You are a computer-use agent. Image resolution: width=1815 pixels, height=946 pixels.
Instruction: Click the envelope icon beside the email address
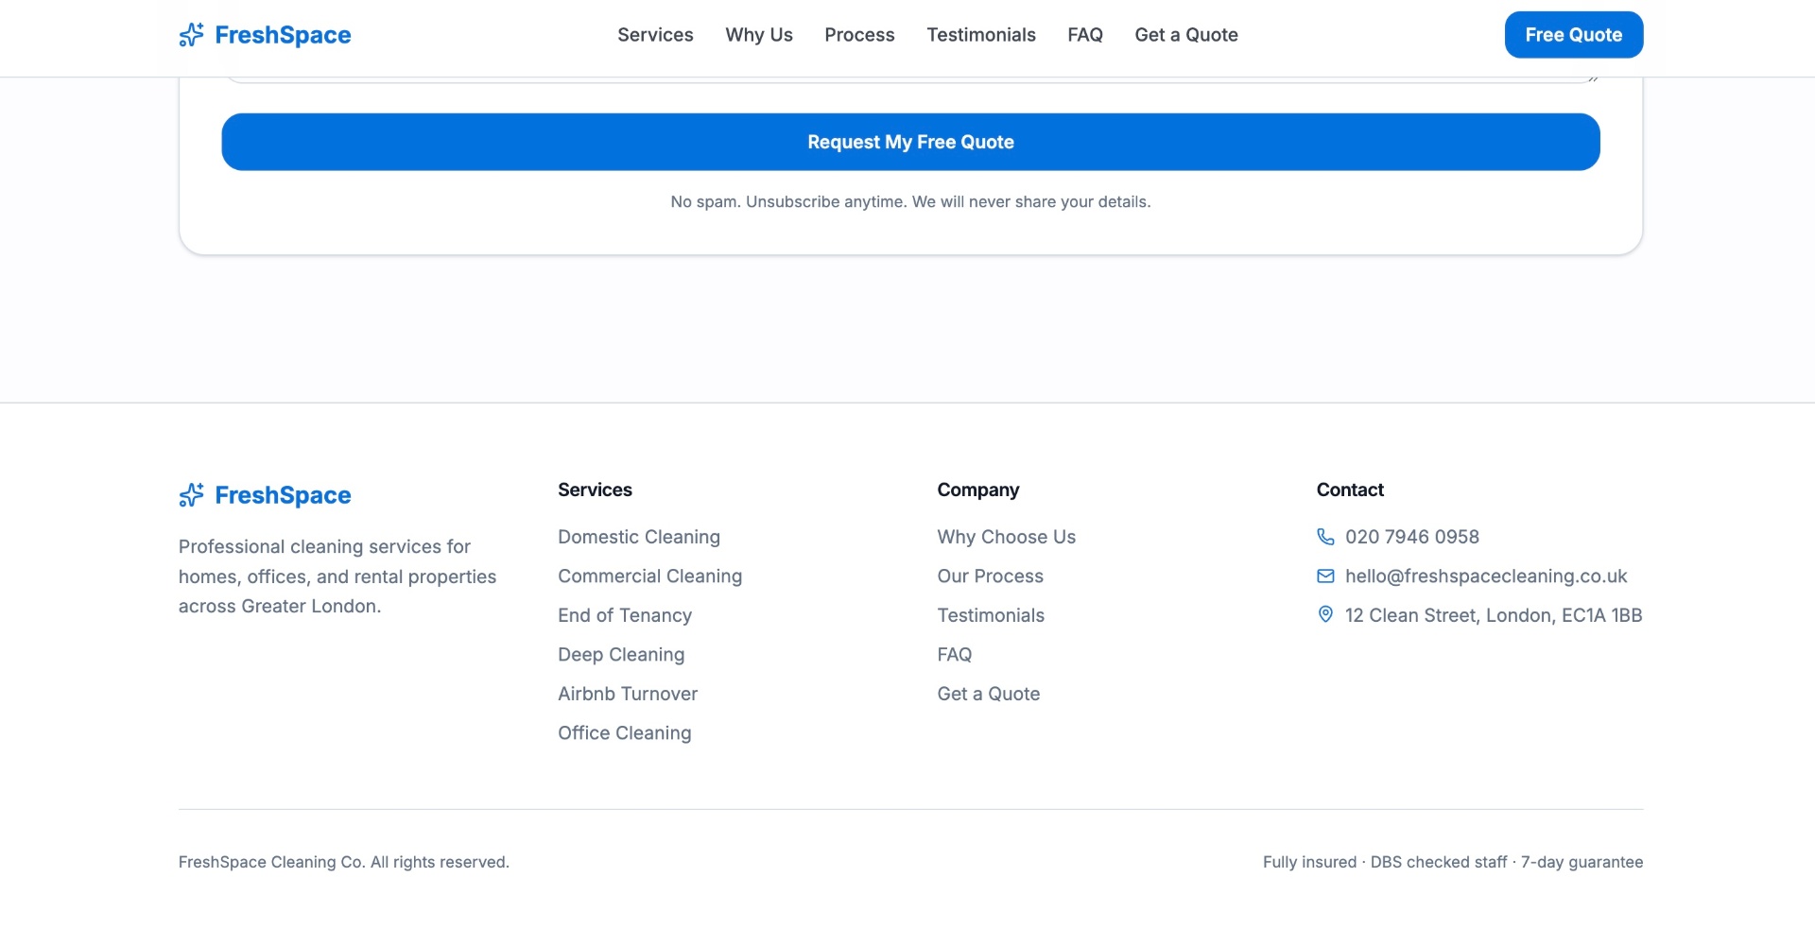pos(1325,576)
